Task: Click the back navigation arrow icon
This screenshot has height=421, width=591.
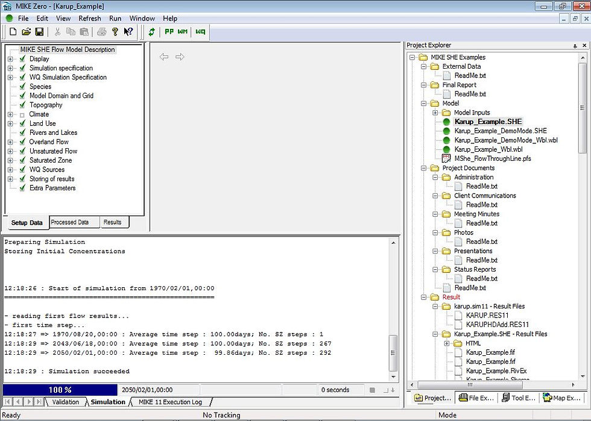Action: 164,57
